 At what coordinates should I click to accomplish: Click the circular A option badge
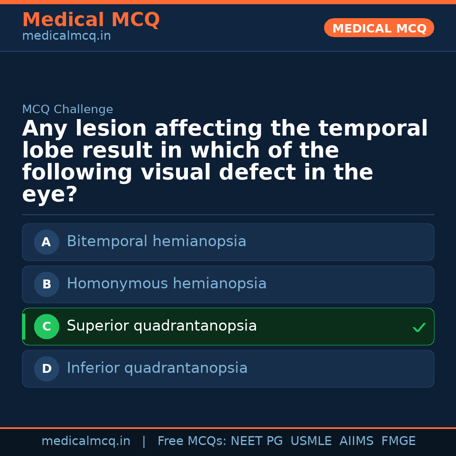click(46, 242)
